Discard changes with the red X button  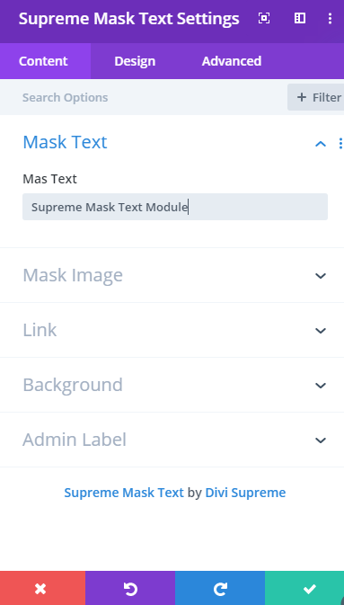click(42, 588)
